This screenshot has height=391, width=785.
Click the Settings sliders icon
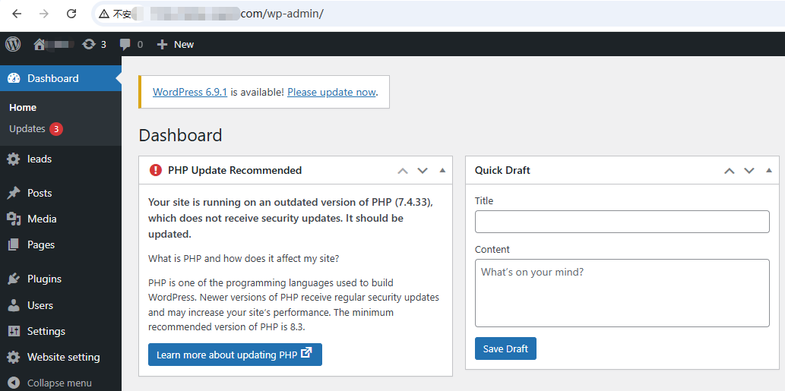pyautogui.click(x=14, y=331)
